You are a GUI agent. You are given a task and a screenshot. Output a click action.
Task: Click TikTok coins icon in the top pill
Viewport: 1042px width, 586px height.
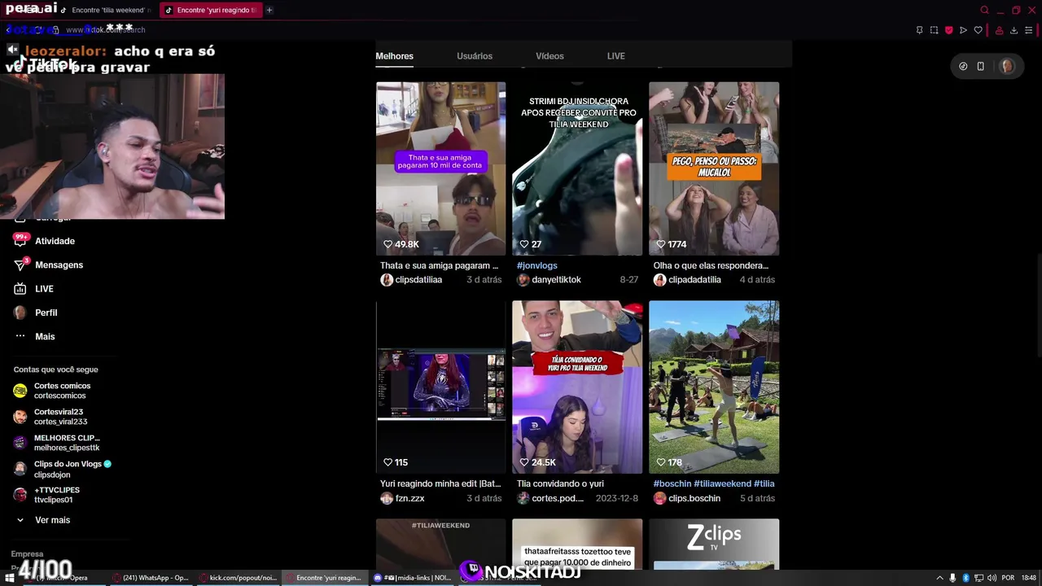(x=963, y=67)
